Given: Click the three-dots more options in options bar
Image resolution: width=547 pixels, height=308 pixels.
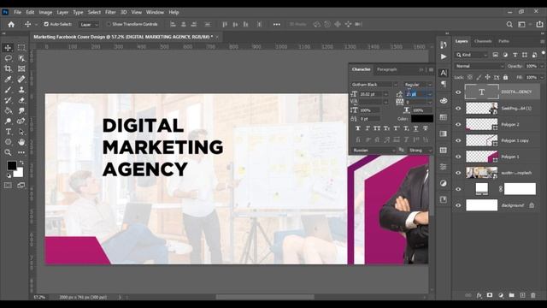Looking at the screenshot, I should tap(277, 24).
